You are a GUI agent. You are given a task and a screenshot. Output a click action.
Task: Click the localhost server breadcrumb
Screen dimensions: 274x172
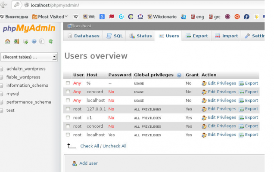tap(80, 26)
